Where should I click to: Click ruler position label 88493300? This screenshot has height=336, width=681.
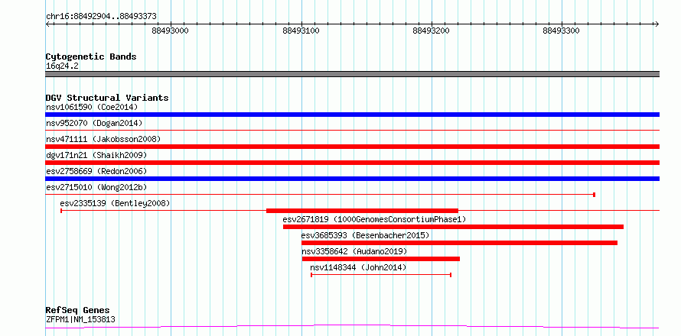click(561, 31)
